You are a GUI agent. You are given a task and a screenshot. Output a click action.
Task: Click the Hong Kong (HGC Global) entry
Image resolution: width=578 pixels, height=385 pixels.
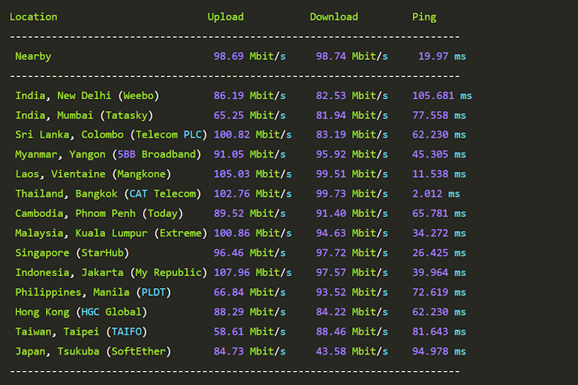pos(81,312)
